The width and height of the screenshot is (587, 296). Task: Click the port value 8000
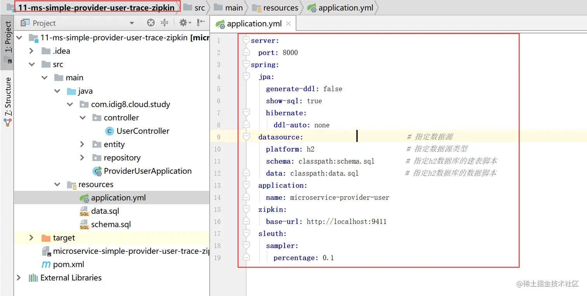[x=290, y=53]
